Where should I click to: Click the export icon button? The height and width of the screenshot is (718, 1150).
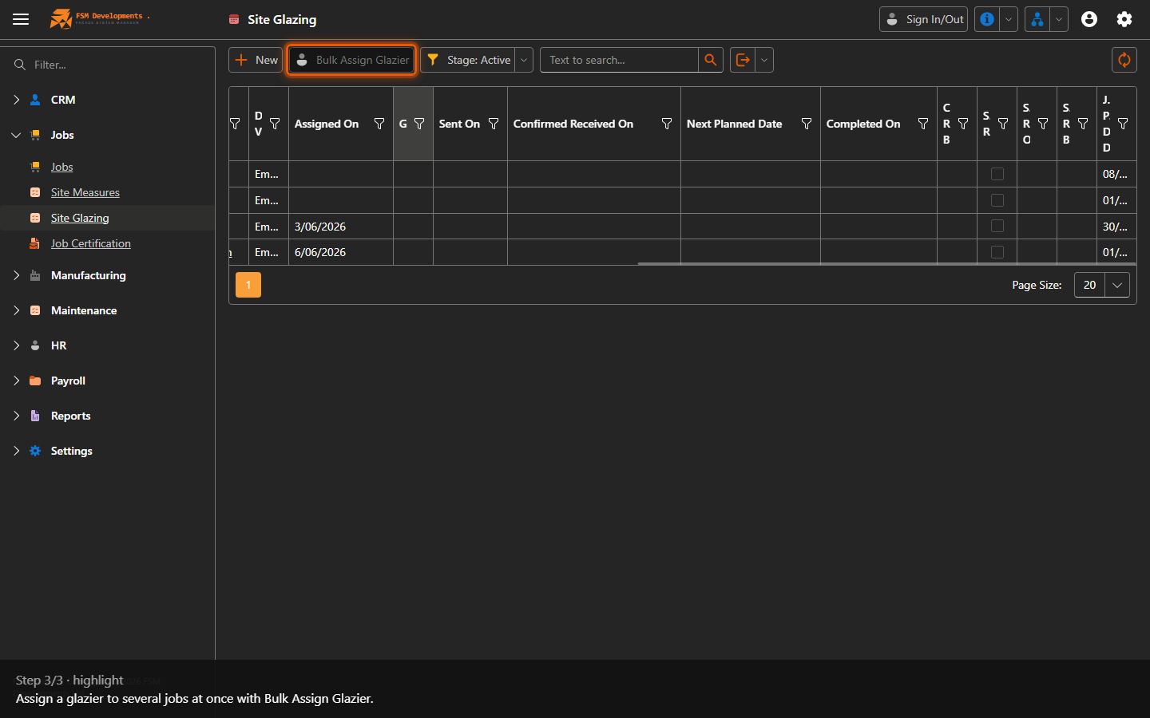[743, 60]
